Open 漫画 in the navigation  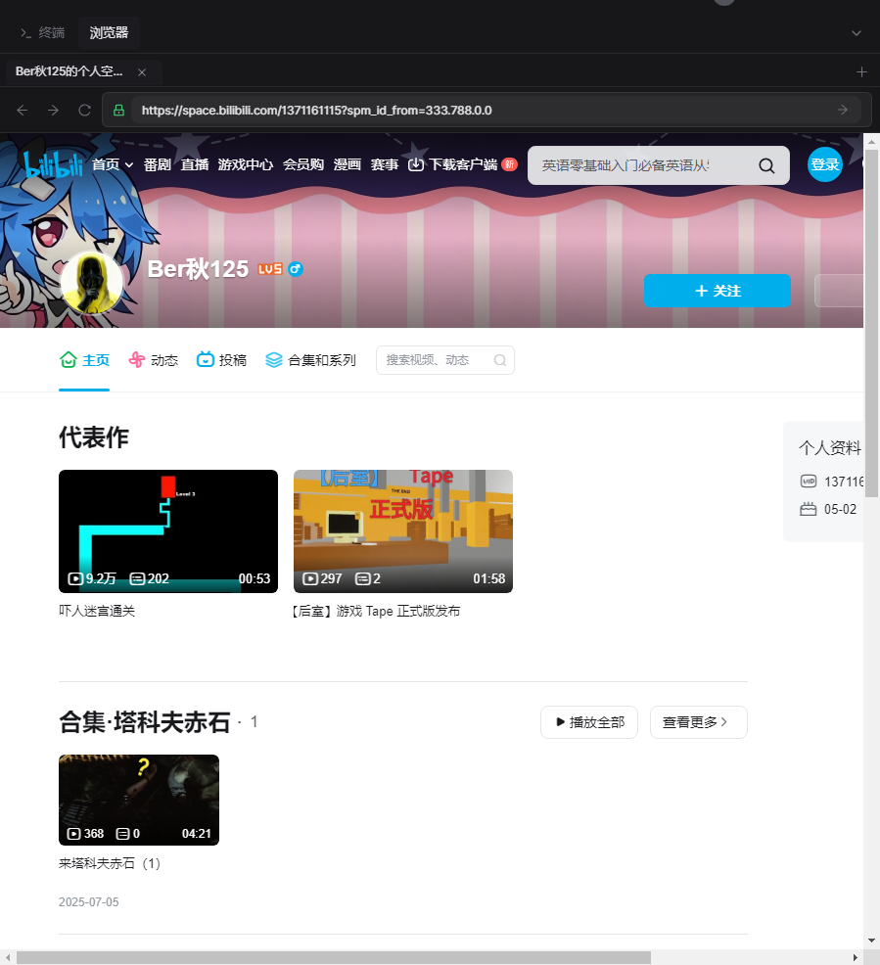(x=347, y=164)
